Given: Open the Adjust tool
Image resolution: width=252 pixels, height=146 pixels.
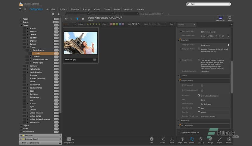Looking at the screenshot, I should tap(219, 140).
